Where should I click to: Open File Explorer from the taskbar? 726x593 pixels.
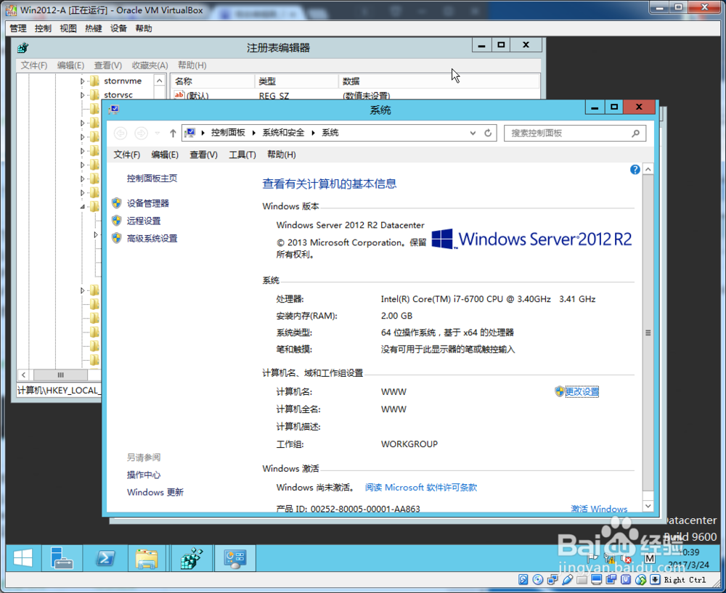click(x=147, y=558)
